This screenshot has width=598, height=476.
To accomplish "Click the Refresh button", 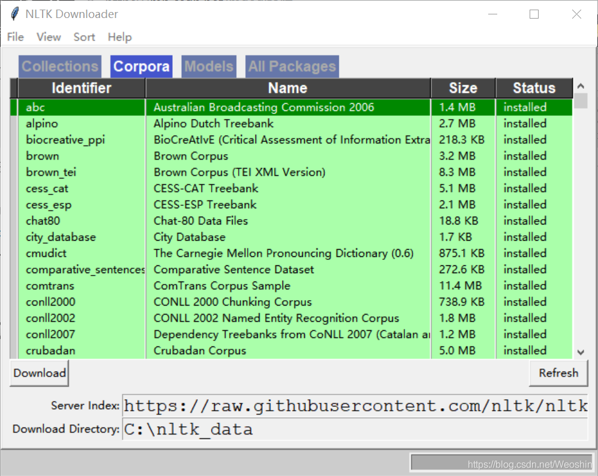I will coord(558,373).
